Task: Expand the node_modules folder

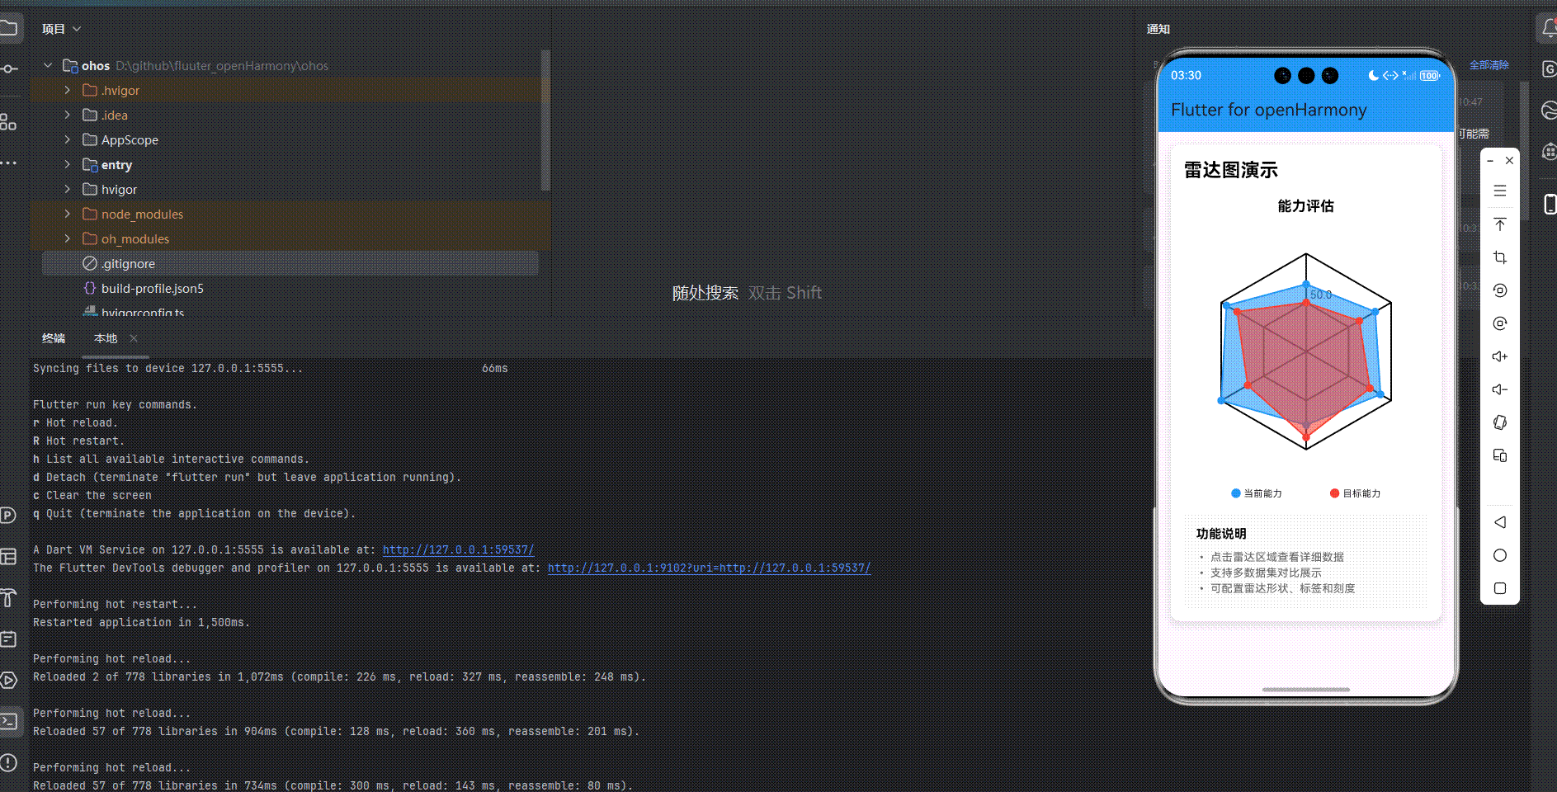Action: click(x=68, y=214)
